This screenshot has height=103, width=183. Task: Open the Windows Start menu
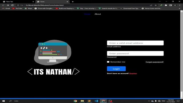tap(3, 101)
